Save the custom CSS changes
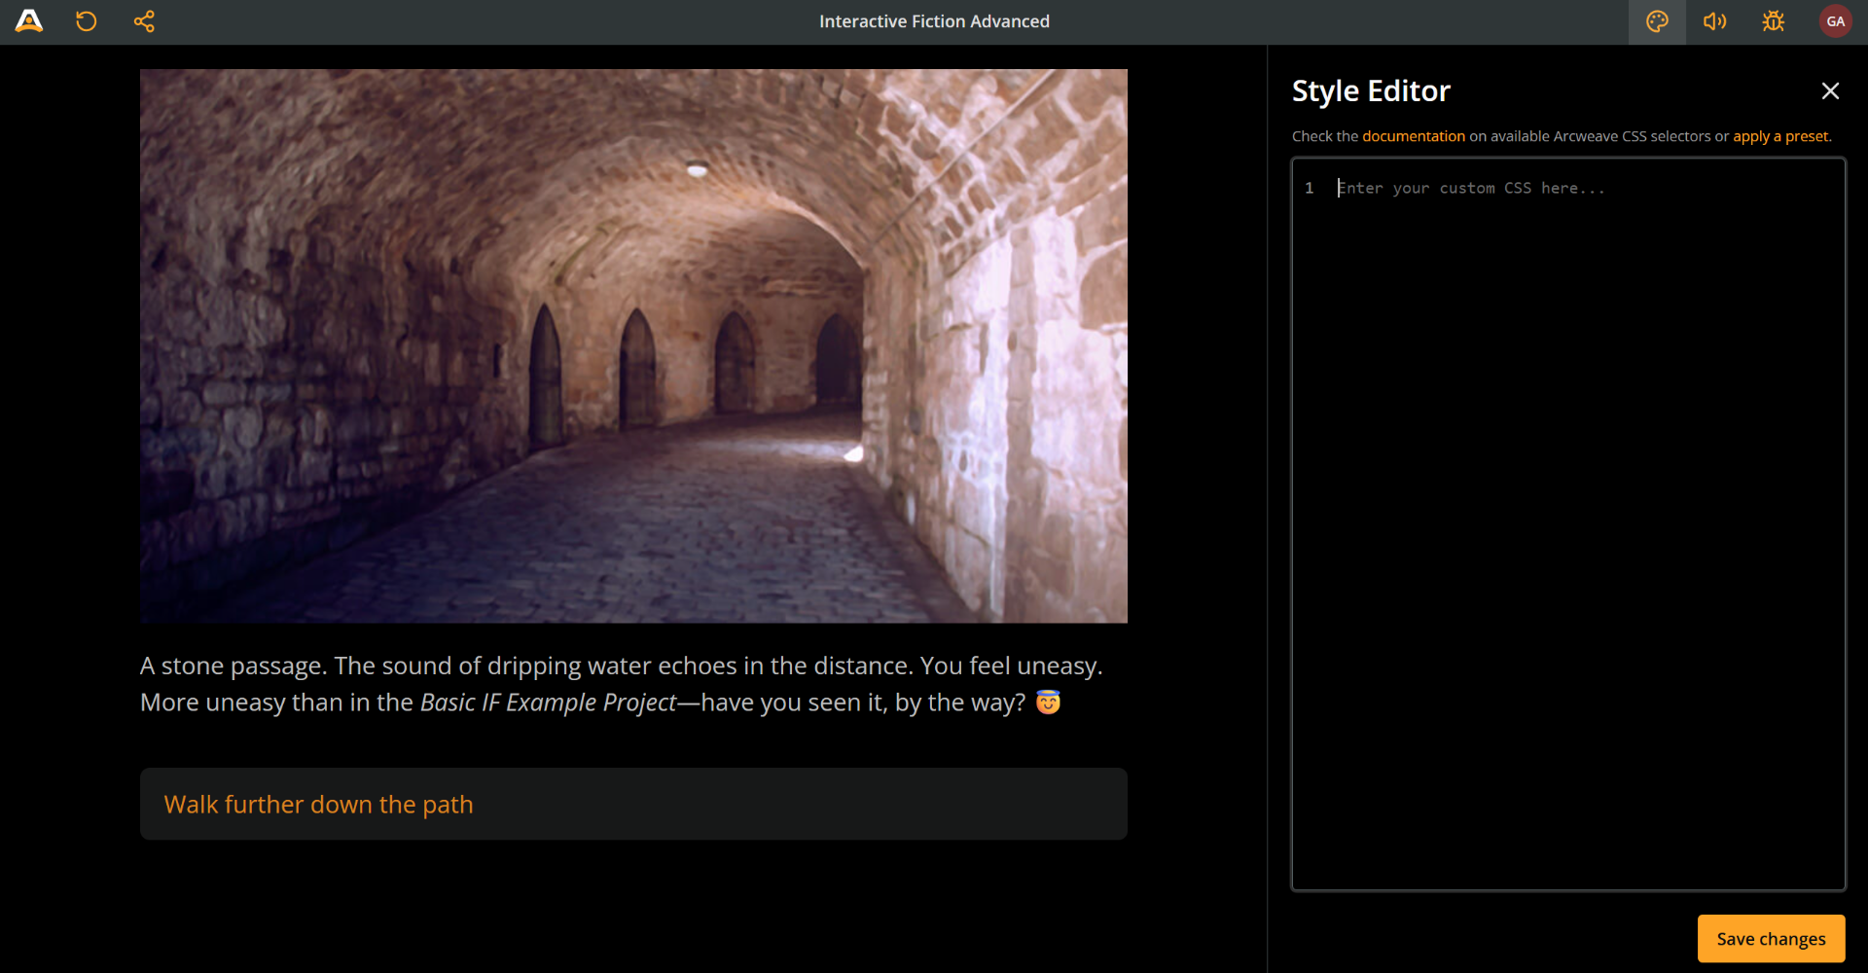1868x973 pixels. pos(1770,938)
